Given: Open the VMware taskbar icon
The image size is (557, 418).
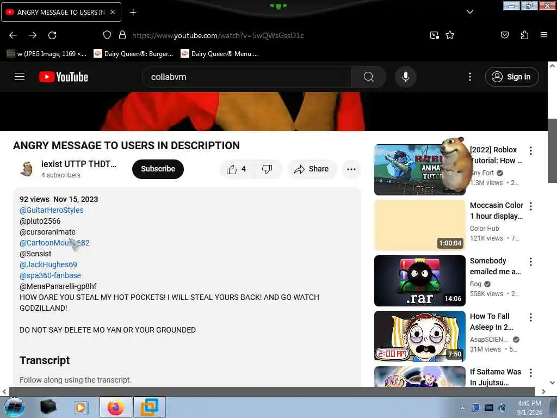Looking at the screenshot, I should tap(149, 407).
